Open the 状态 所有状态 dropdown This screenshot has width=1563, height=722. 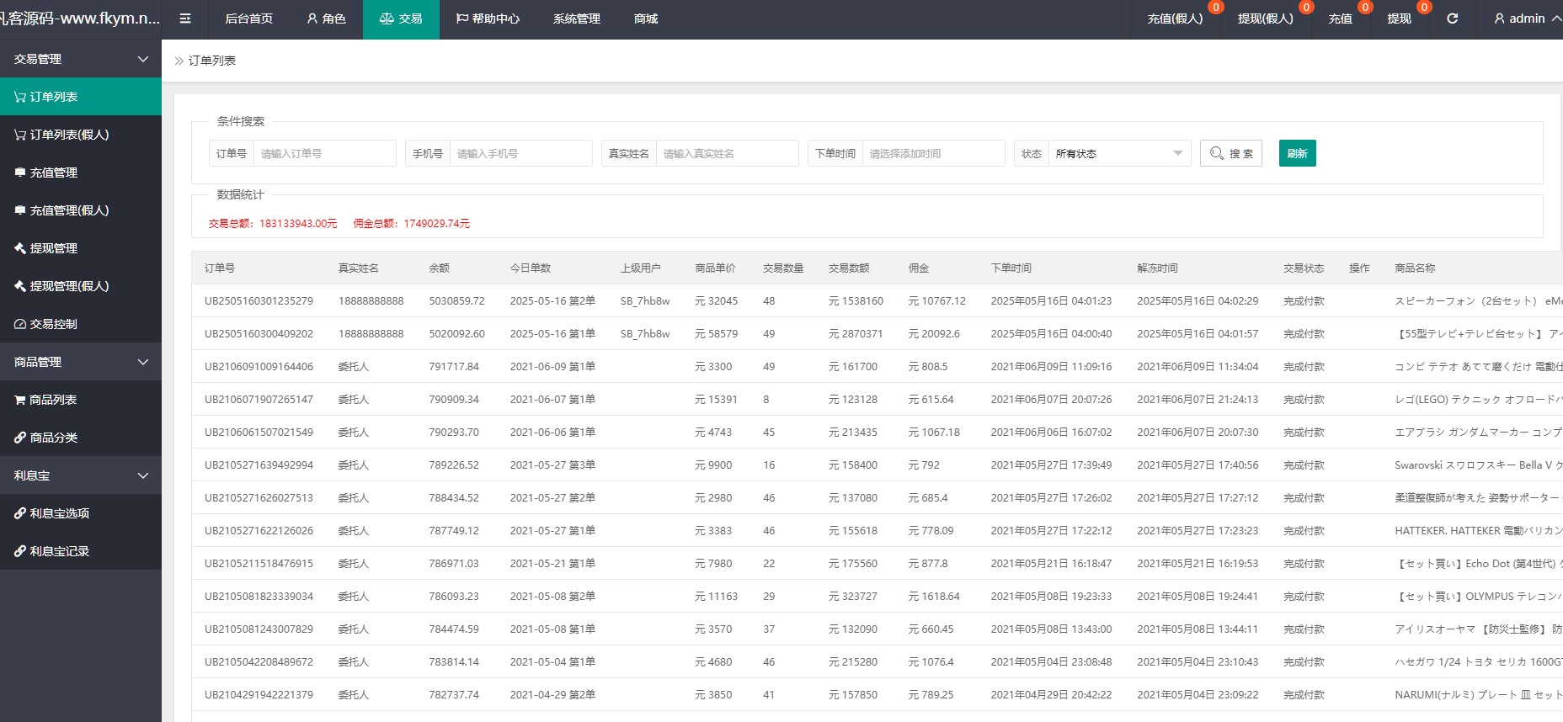coord(1118,153)
